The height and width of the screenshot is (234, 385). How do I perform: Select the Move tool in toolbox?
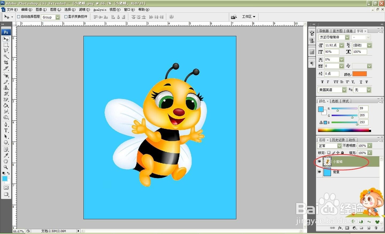point(6,39)
